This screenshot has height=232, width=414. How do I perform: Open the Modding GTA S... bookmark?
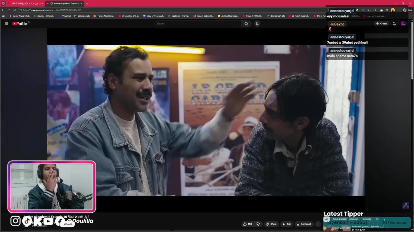(129, 16)
